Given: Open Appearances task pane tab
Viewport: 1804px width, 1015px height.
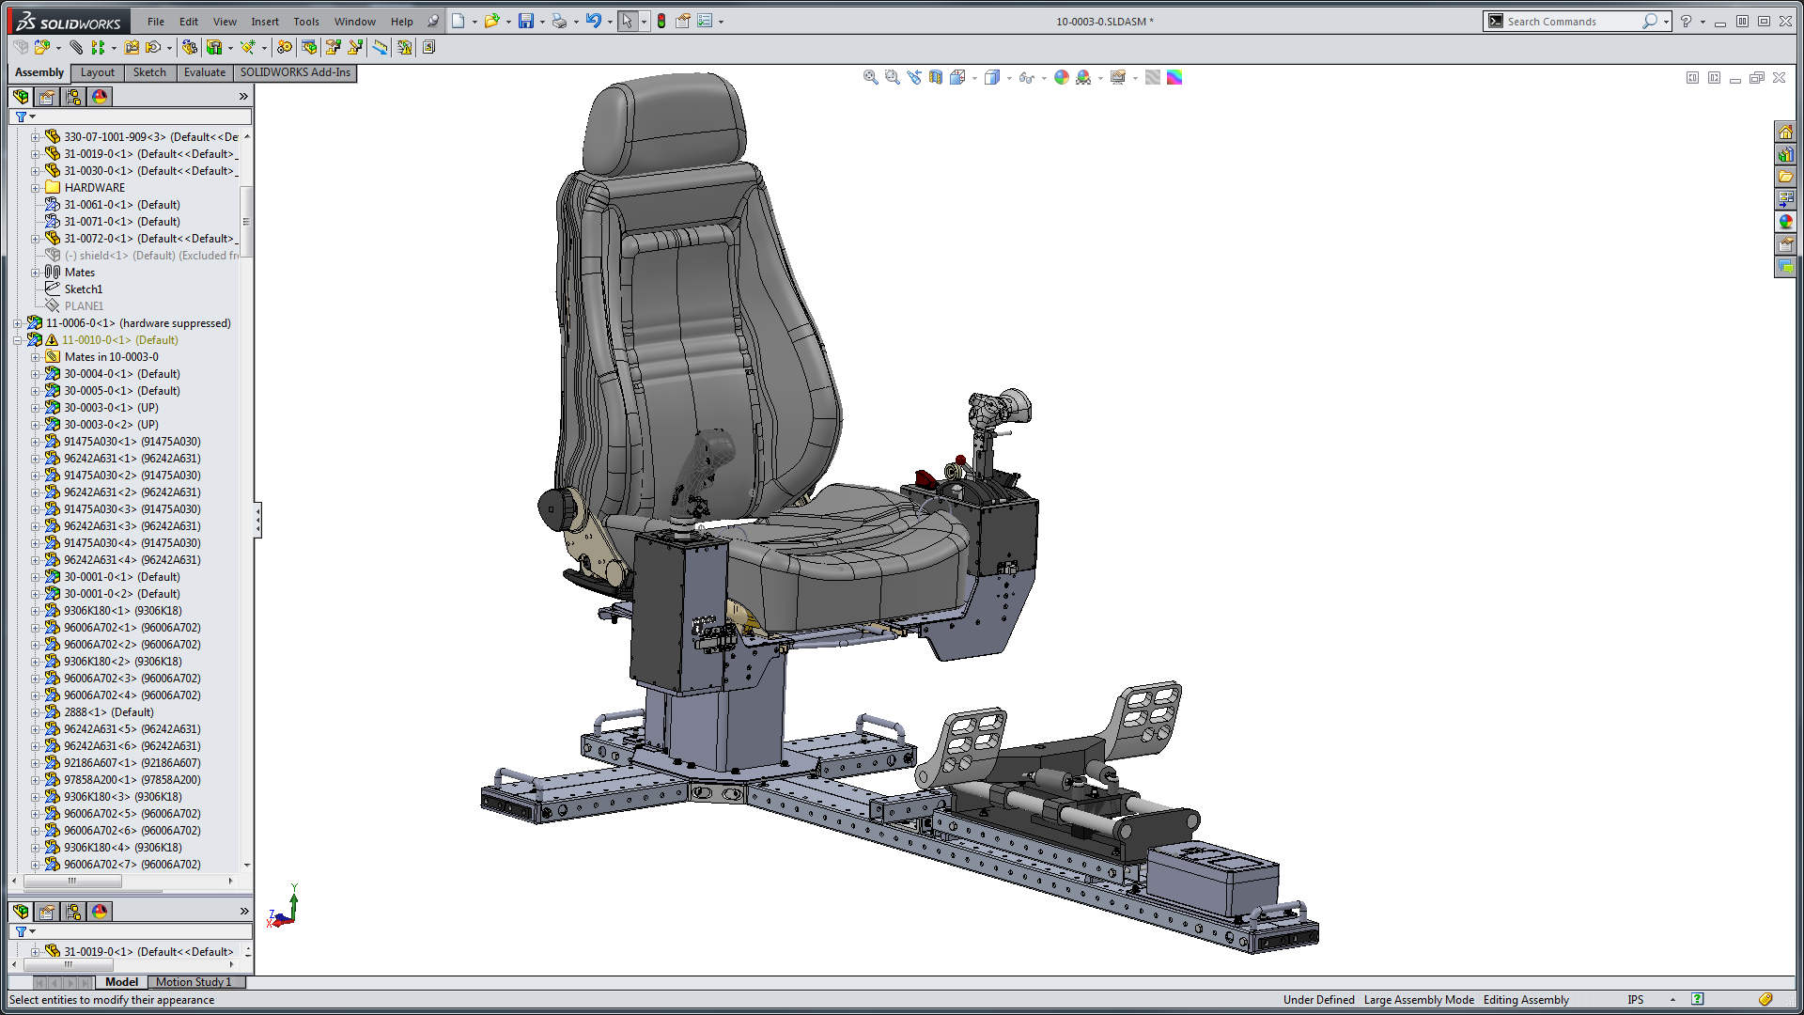Looking at the screenshot, I should click(1785, 222).
